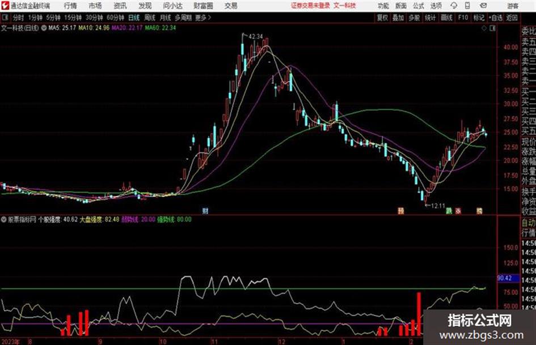This screenshot has height=345, width=536.
Task: Open the 市场 menu
Action: pos(95,6)
